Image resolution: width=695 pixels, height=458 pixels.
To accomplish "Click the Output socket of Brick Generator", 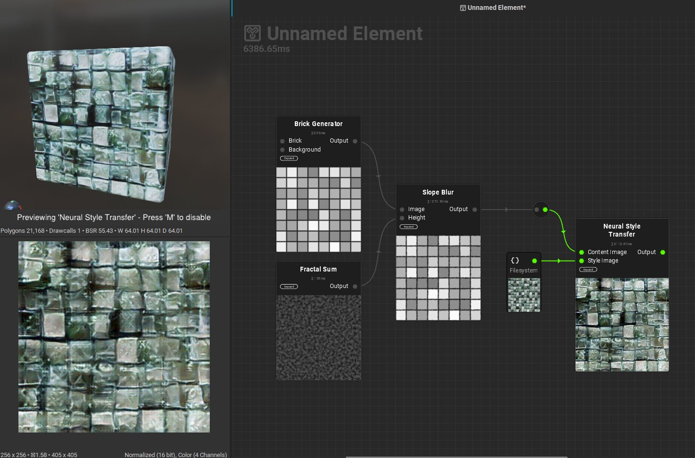I will (x=355, y=141).
